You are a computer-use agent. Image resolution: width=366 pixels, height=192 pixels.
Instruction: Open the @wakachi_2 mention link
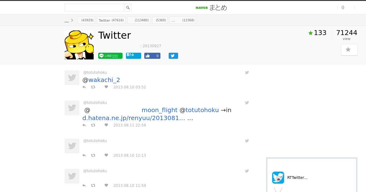click(104, 80)
